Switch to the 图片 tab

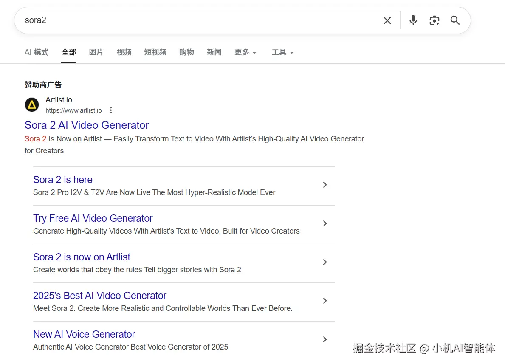click(96, 52)
